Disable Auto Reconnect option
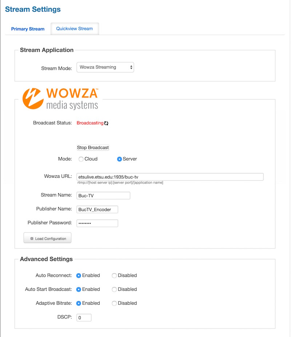Image resolution: width=291 pixels, height=337 pixels. click(x=114, y=275)
